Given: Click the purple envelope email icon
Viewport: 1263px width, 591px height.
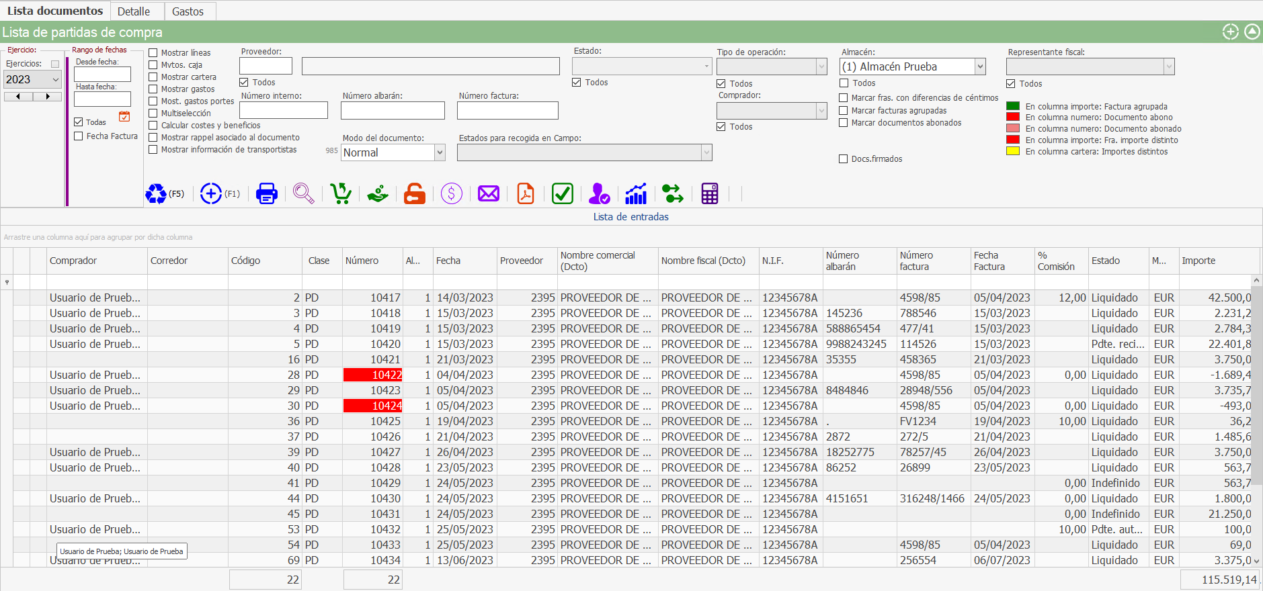Looking at the screenshot, I should (x=489, y=194).
